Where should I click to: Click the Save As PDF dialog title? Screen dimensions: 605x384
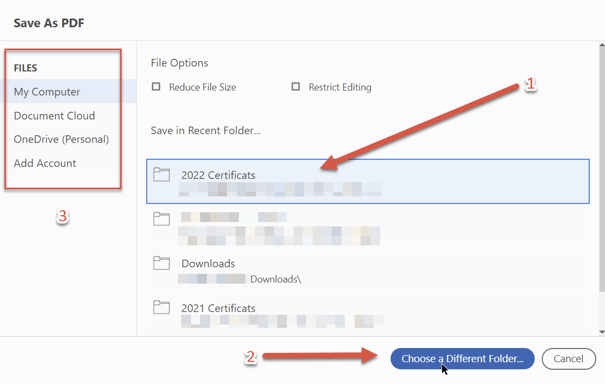(49, 23)
